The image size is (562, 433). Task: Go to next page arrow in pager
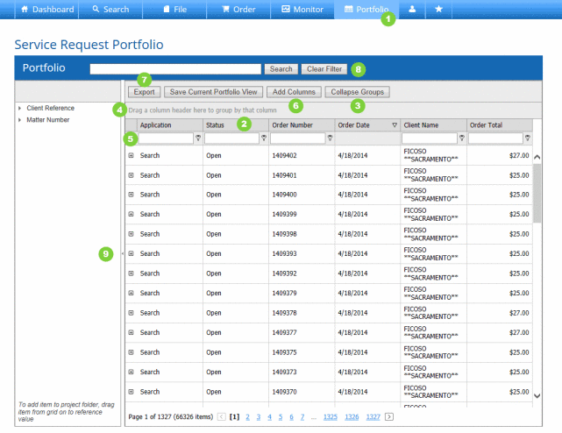(389, 416)
